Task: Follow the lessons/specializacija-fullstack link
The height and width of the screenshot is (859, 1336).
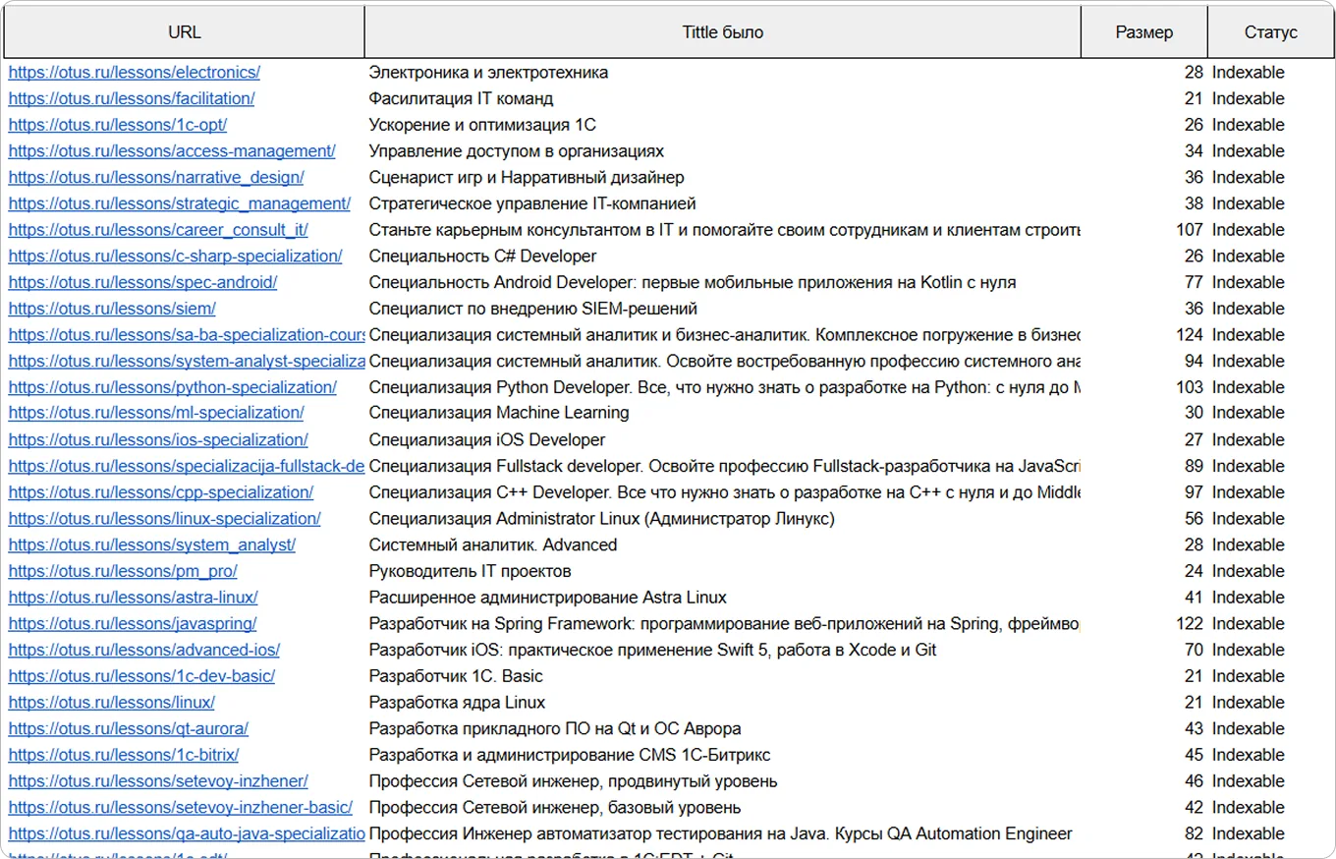Action: coord(187,466)
